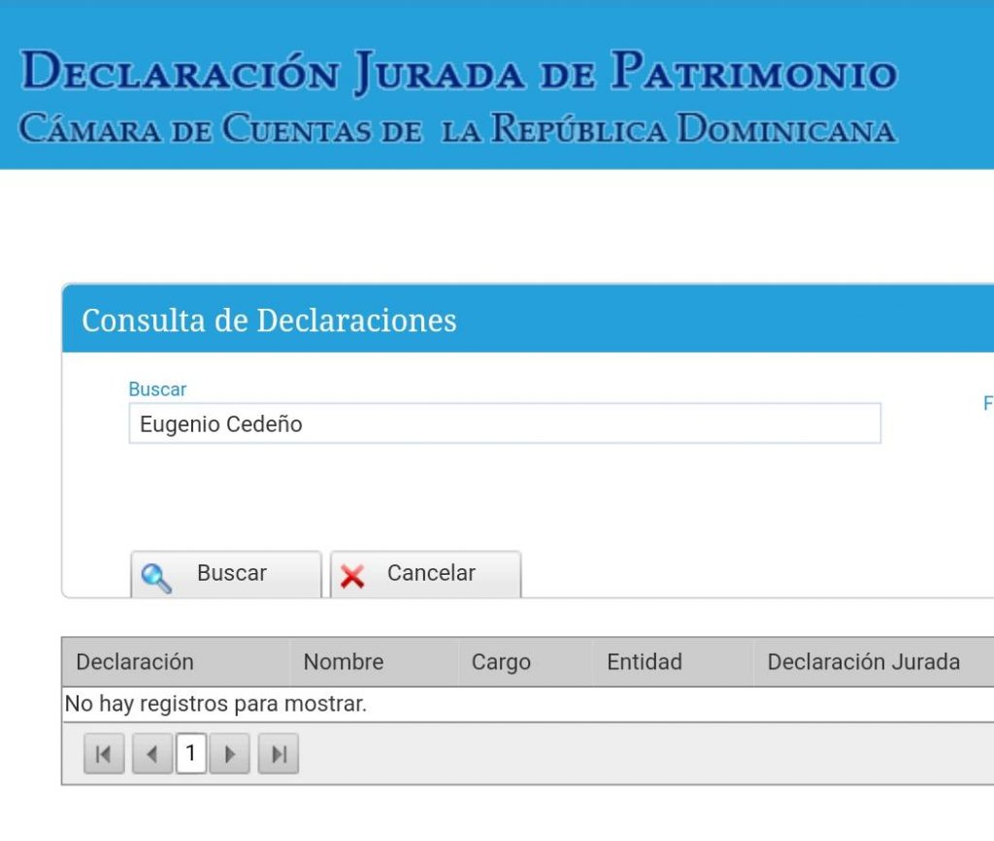Sort by the Declaración column header
994x841 pixels.
(x=135, y=662)
